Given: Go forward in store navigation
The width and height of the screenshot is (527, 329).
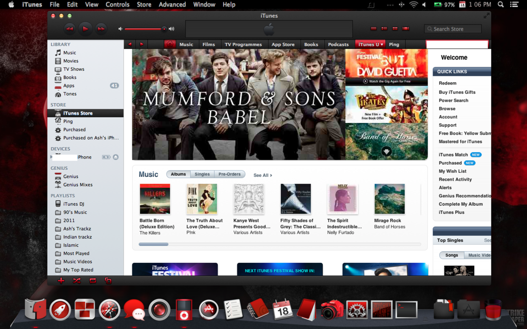Looking at the screenshot, I should click(141, 44).
